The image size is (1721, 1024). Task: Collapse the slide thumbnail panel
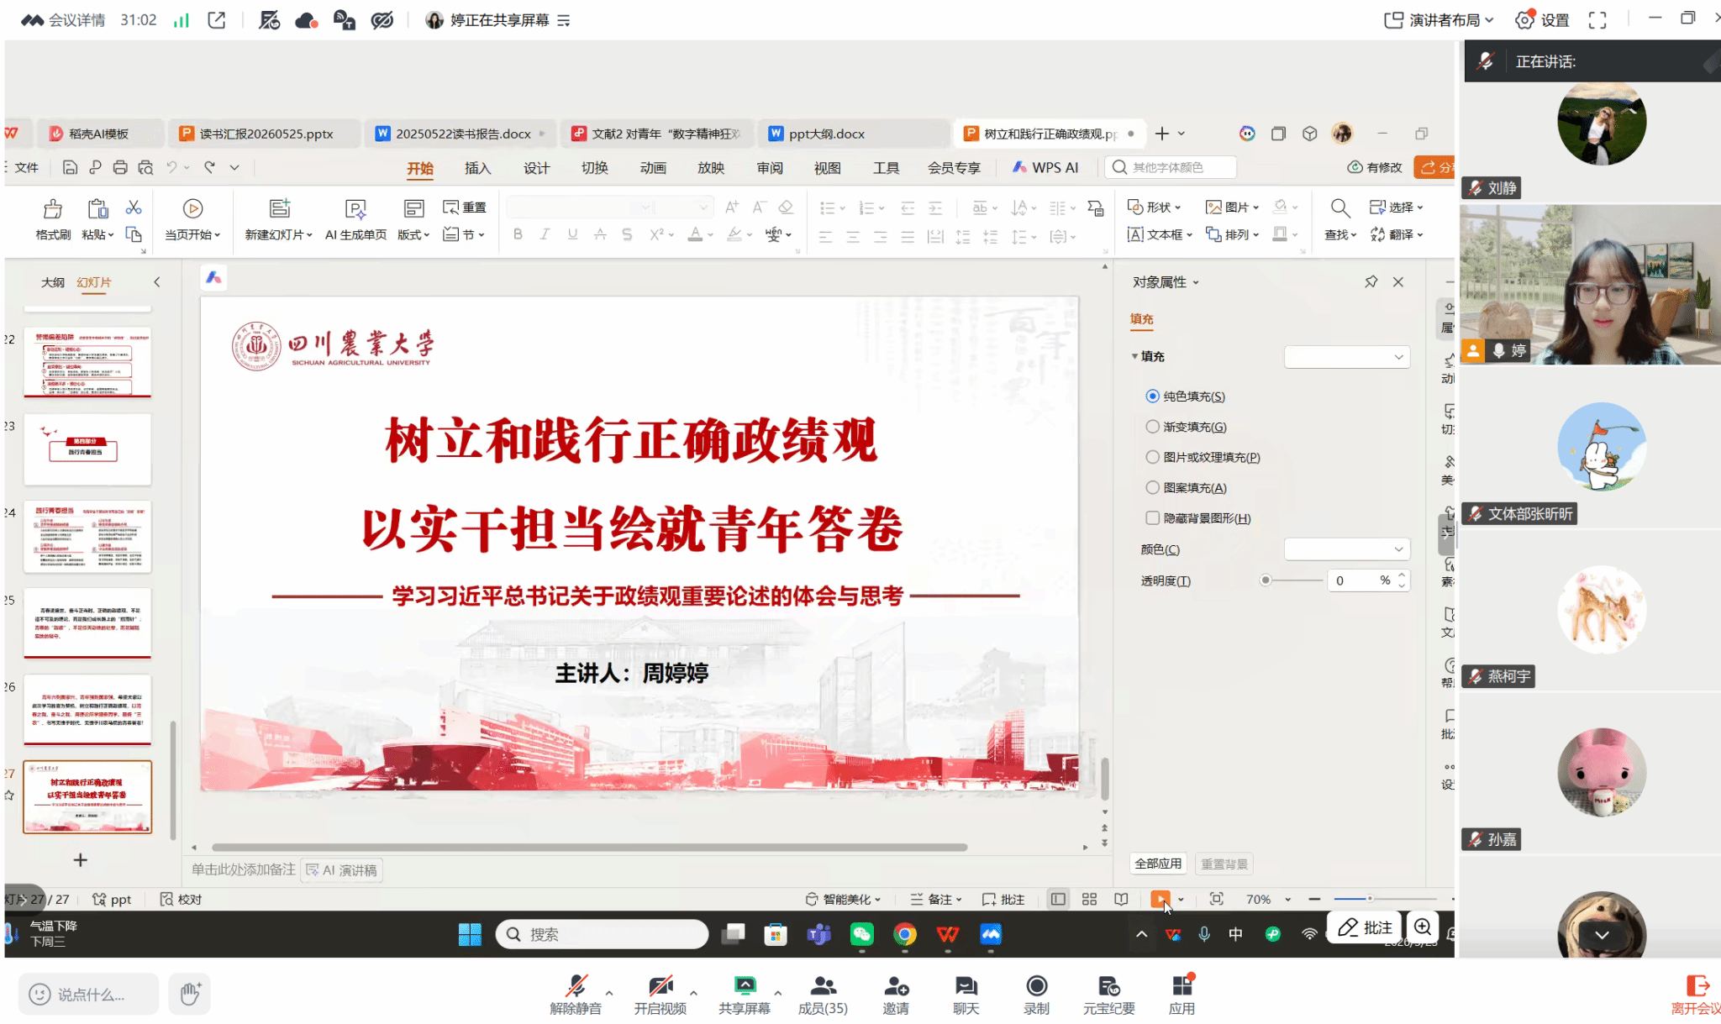click(x=157, y=282)
